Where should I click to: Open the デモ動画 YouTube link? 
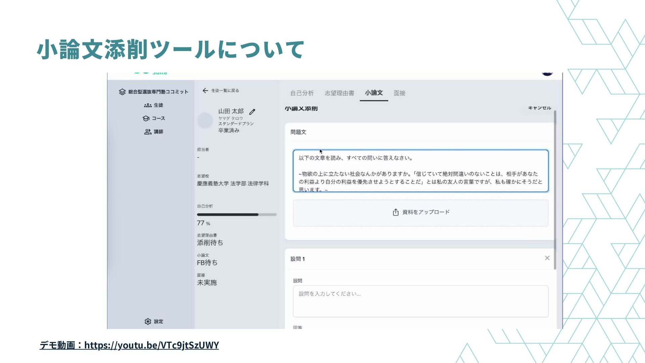(x=152, y=345)
